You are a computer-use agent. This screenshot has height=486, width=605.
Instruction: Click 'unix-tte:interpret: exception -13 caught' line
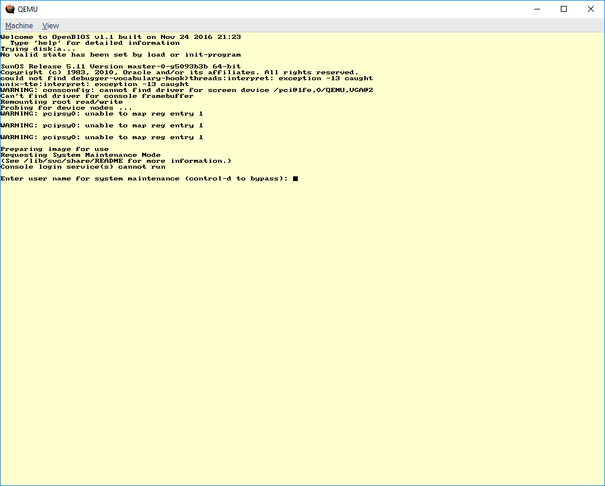point(95,84)
